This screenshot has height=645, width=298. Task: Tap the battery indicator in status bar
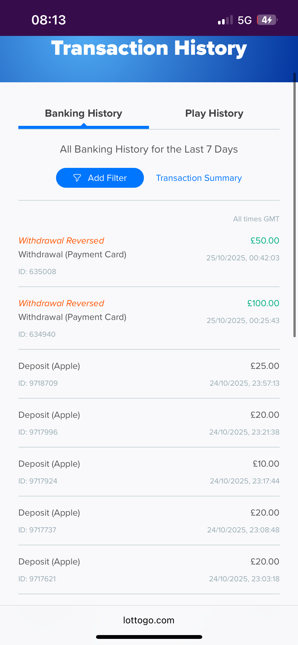pos(267,20)
